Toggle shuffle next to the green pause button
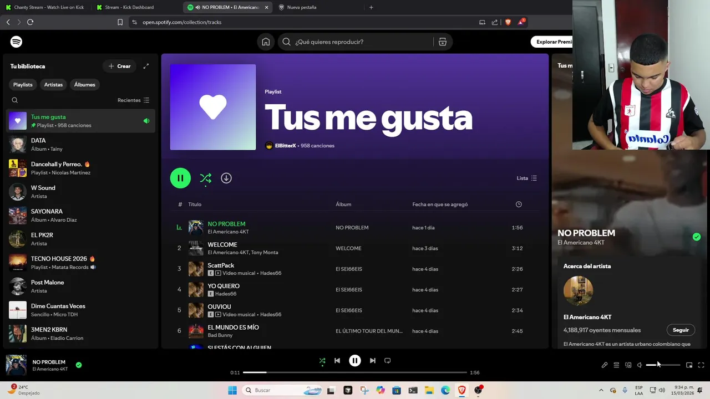 point(206,178)
